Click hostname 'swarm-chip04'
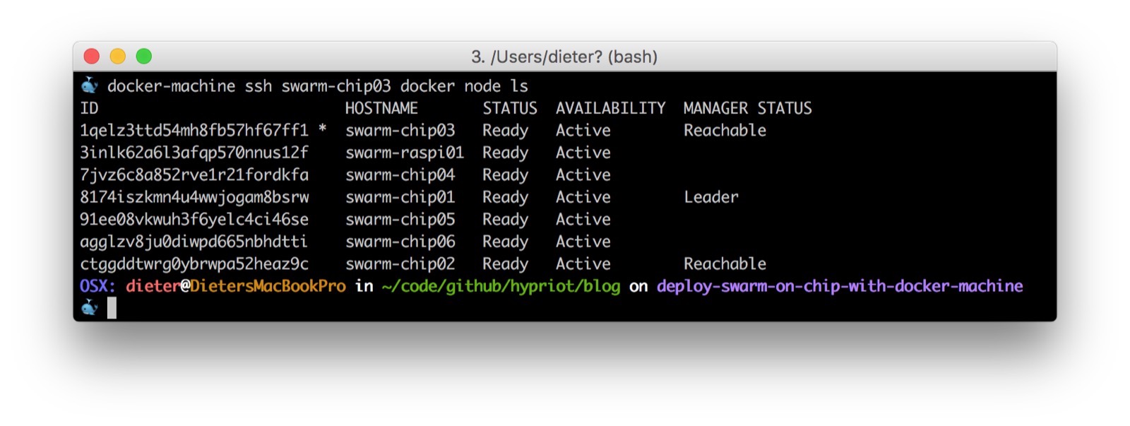 (400, 174)
